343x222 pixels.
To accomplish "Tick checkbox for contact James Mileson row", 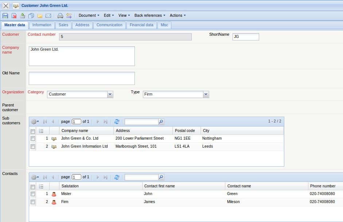I will pos(33,202).
